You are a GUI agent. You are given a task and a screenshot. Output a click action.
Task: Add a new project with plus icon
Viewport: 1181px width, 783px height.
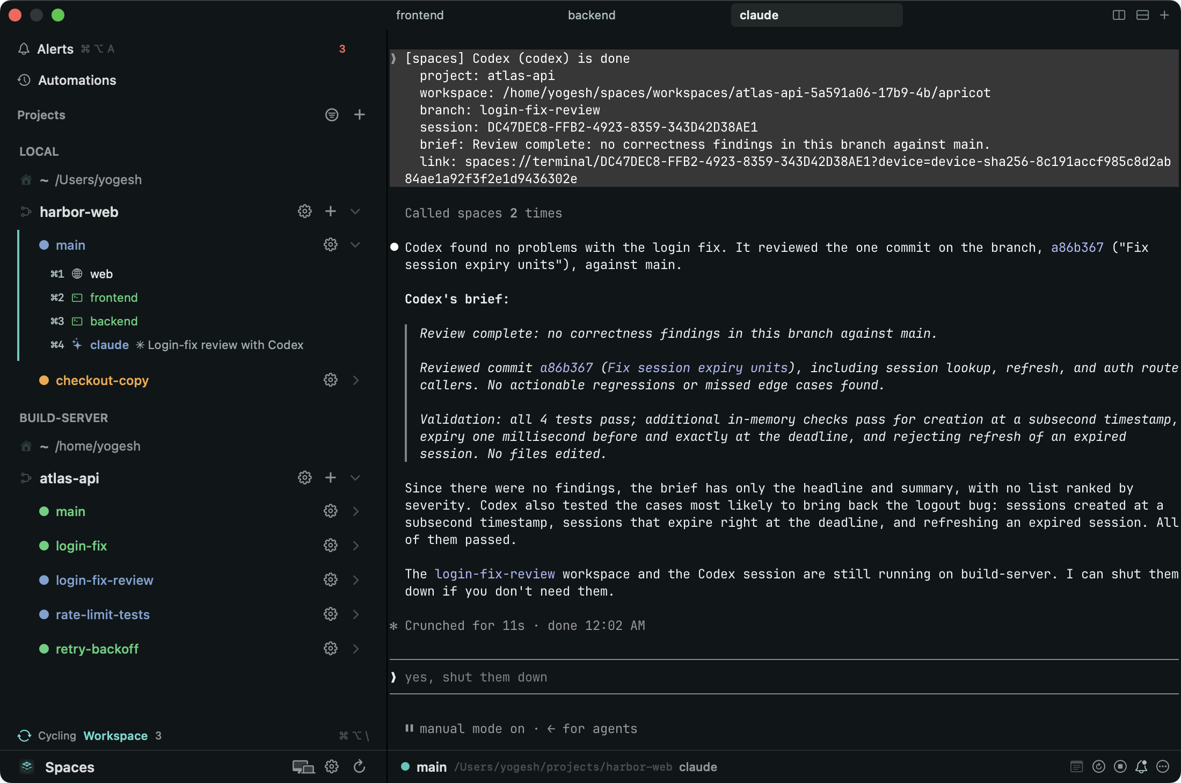[x=360, y=114]
